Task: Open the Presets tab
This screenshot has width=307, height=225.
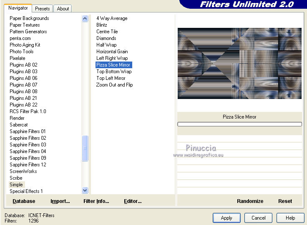Action: pos(42,9)
